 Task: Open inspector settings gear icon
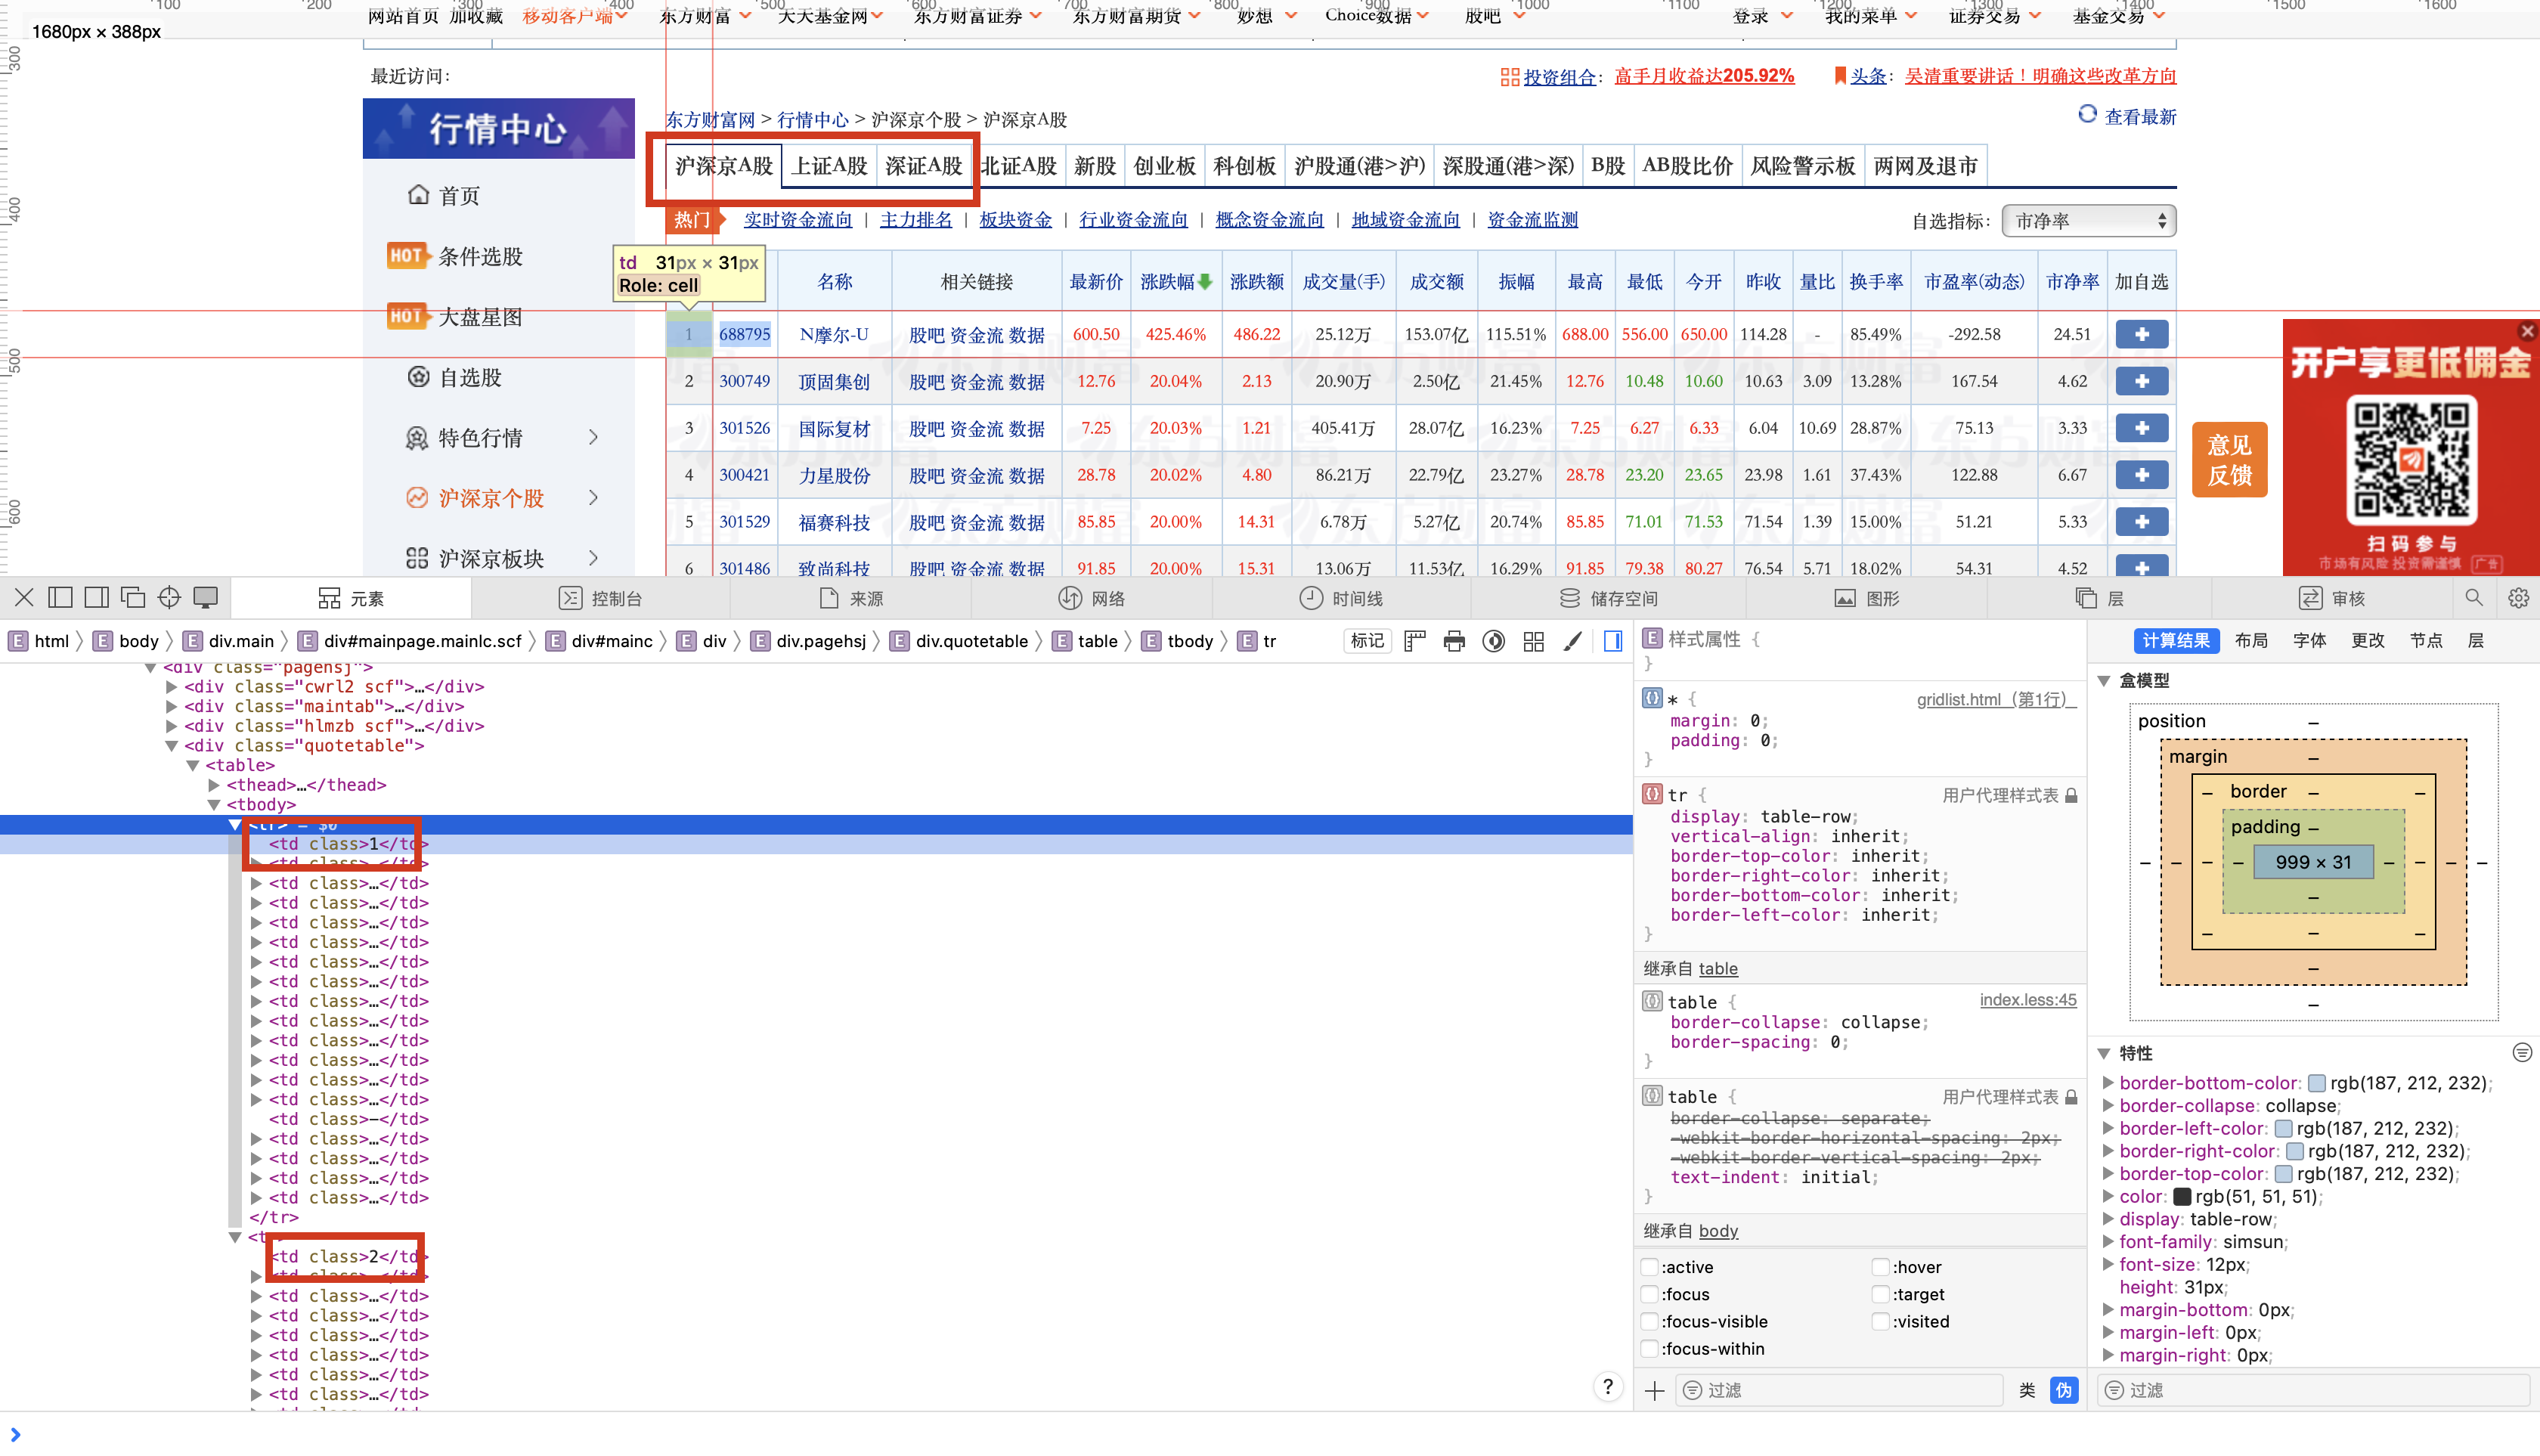coord(2518,598)
